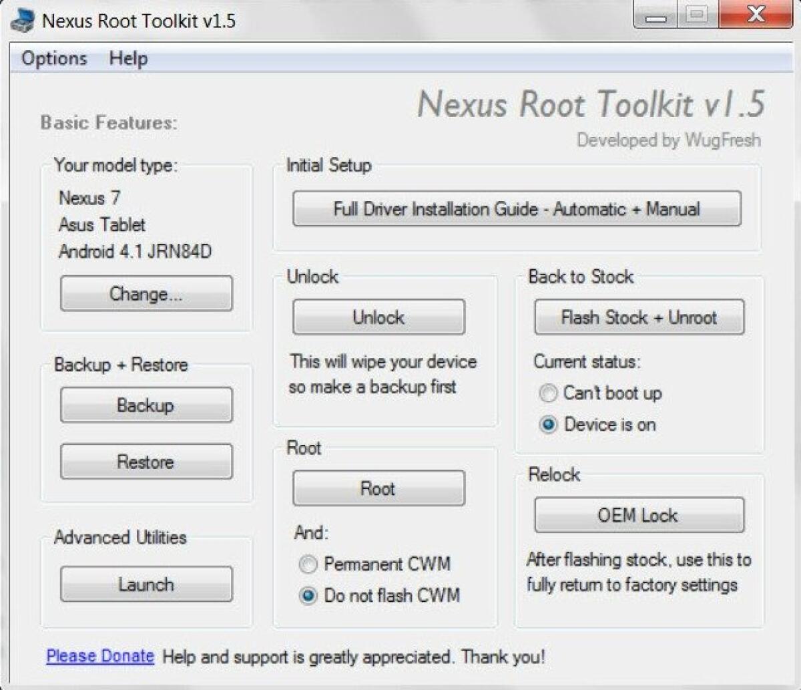Click the OEM Lock button
This screenshot has height=690, width=801.
[639, 514]
